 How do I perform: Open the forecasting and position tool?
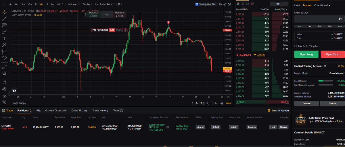(4, 51)
